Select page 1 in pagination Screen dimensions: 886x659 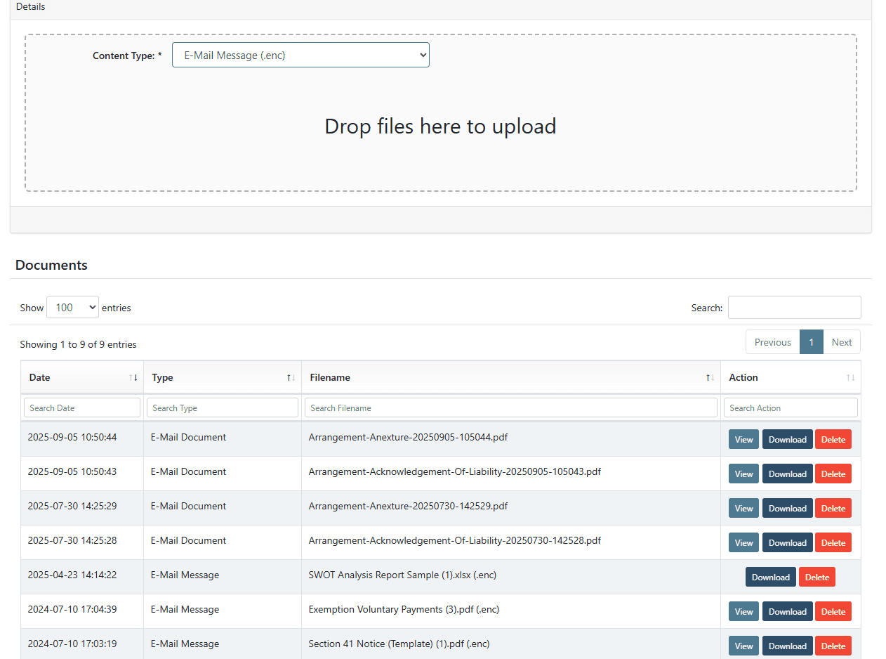(x=811, y=342)
